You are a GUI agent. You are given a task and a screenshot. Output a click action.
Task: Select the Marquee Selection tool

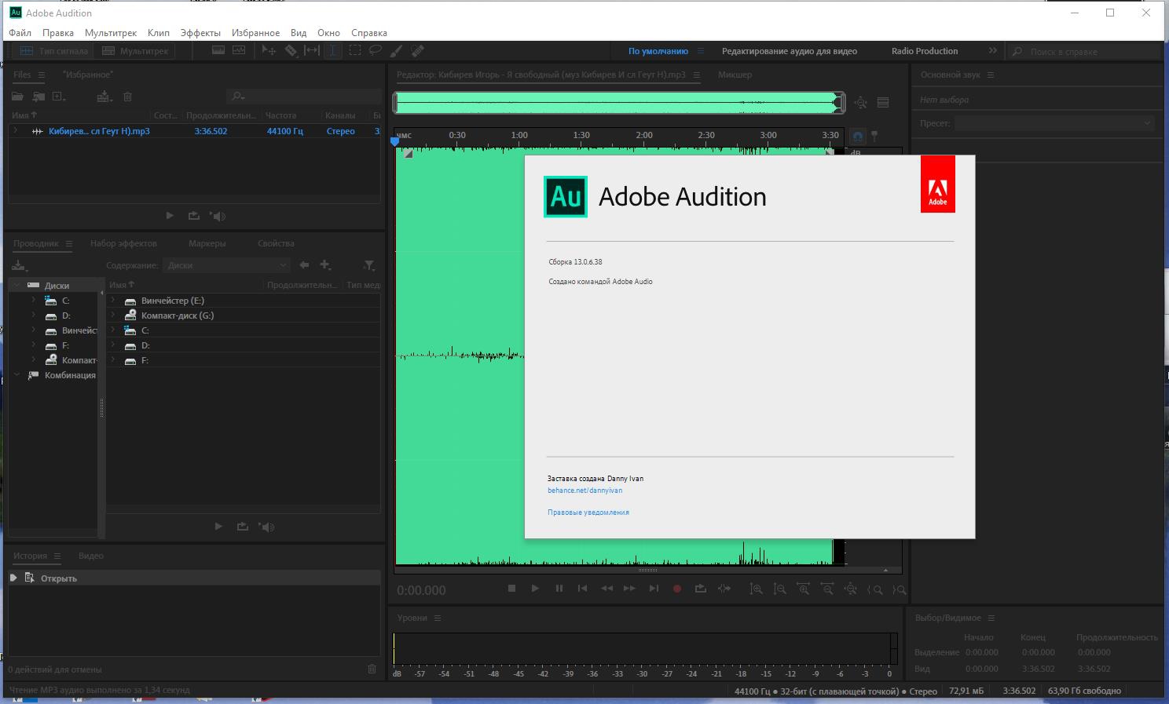355,51
